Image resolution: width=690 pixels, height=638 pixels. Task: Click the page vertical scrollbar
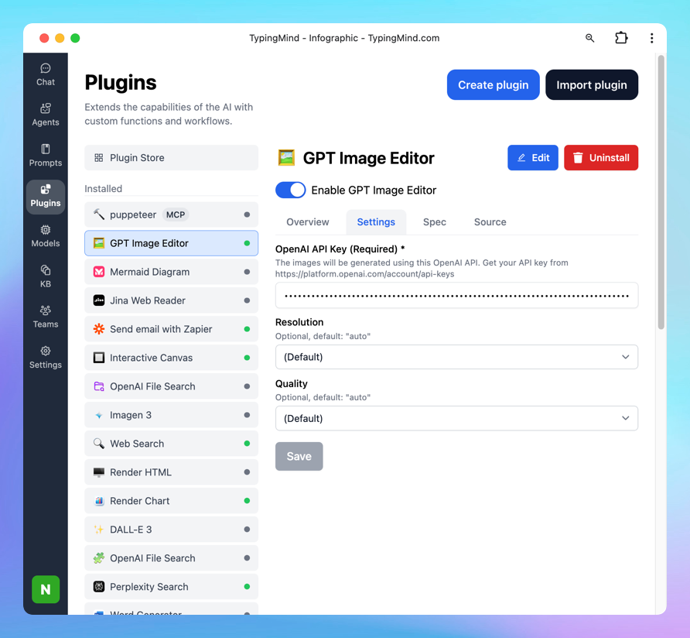pos(661,192)
